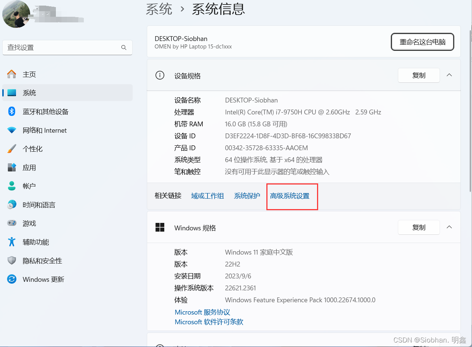Click the user profile avatar picture
Image resolution: width=472 pixels, height=347 pixels.
click(x=16, y=14)
